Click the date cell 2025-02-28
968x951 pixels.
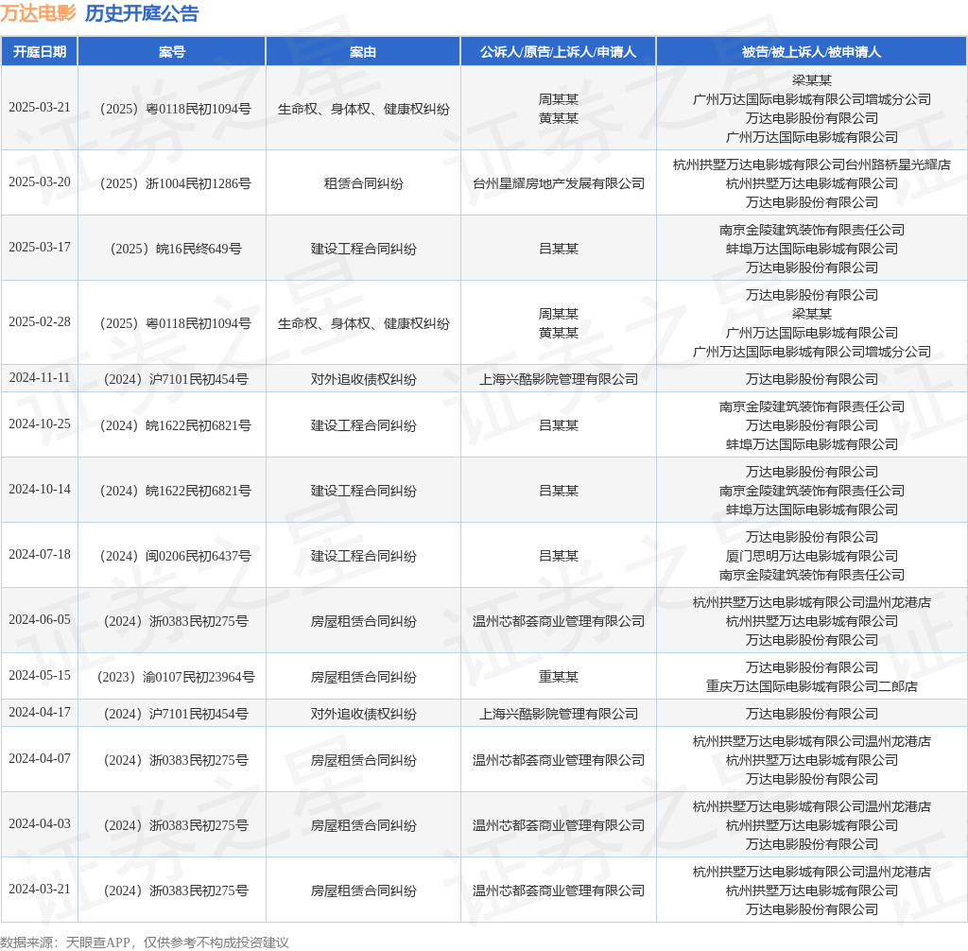(40, 321)
